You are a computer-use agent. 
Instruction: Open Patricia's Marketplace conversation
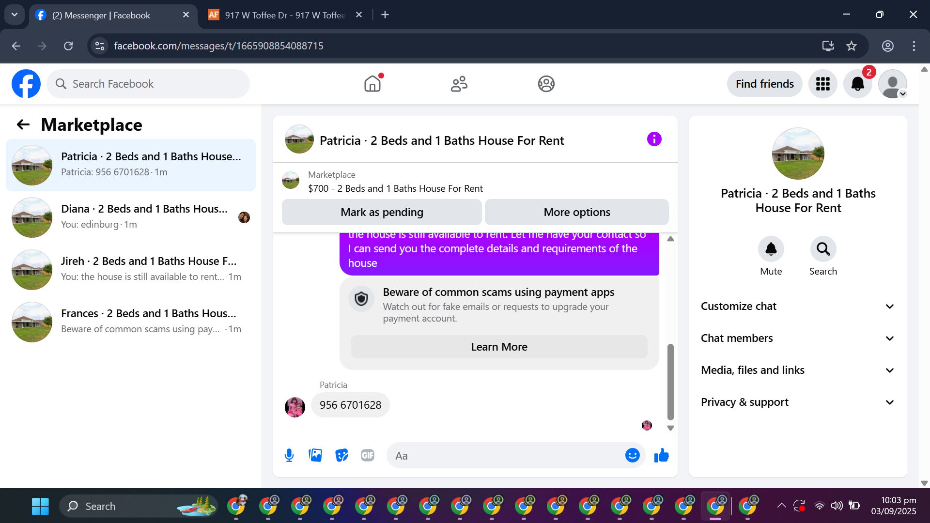[x=131, y=165]
